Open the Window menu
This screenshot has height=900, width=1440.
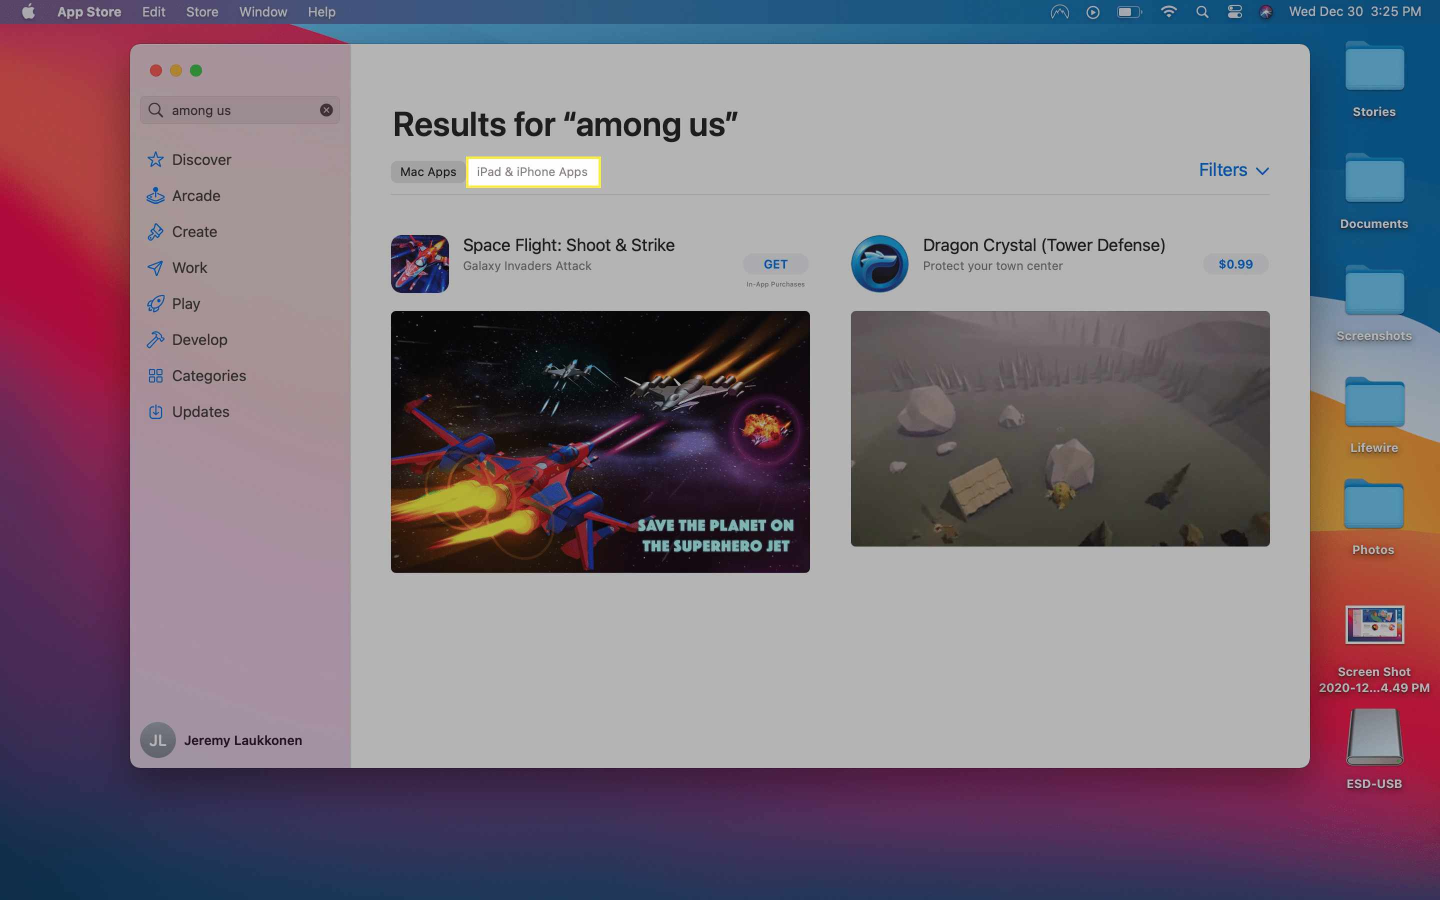pos(263,12)
